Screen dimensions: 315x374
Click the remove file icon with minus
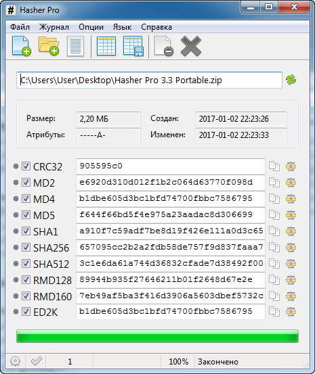click(164, 46)
